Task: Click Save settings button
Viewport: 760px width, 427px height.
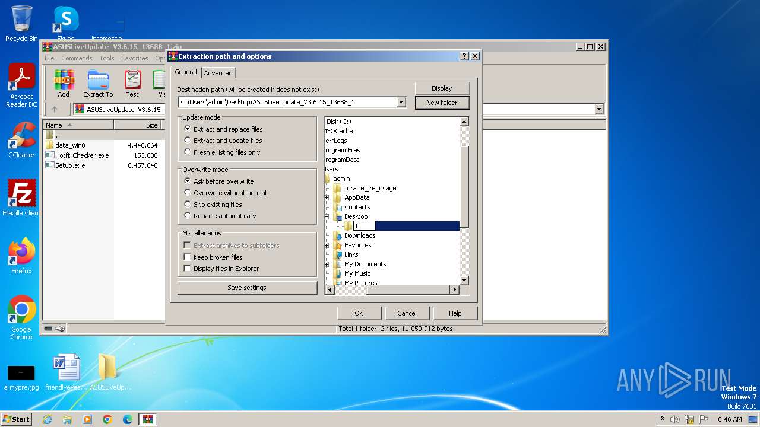Action: coord(247,288)
